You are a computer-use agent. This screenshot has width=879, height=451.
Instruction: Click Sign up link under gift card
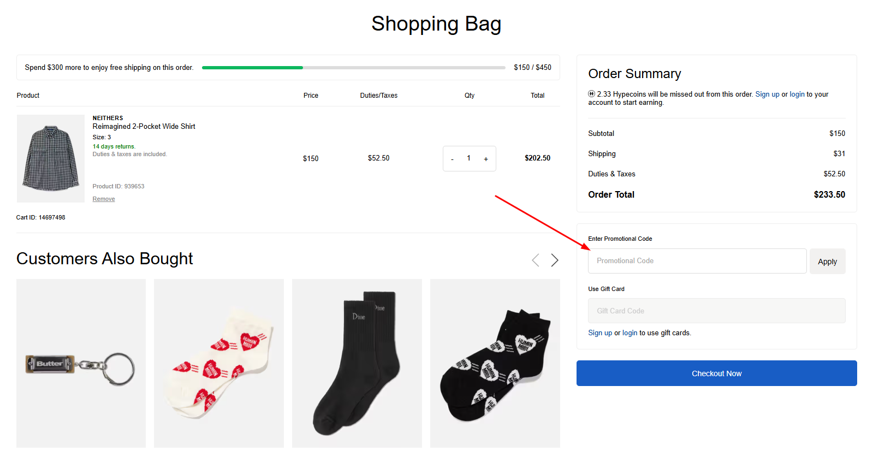[x=600, y=333]
